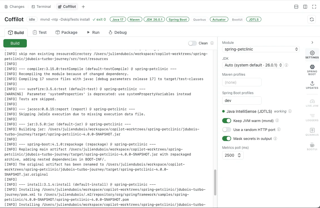Click the split vertically layout icon
This screenshot has height=208, width=320.
[x=305, y=7]
